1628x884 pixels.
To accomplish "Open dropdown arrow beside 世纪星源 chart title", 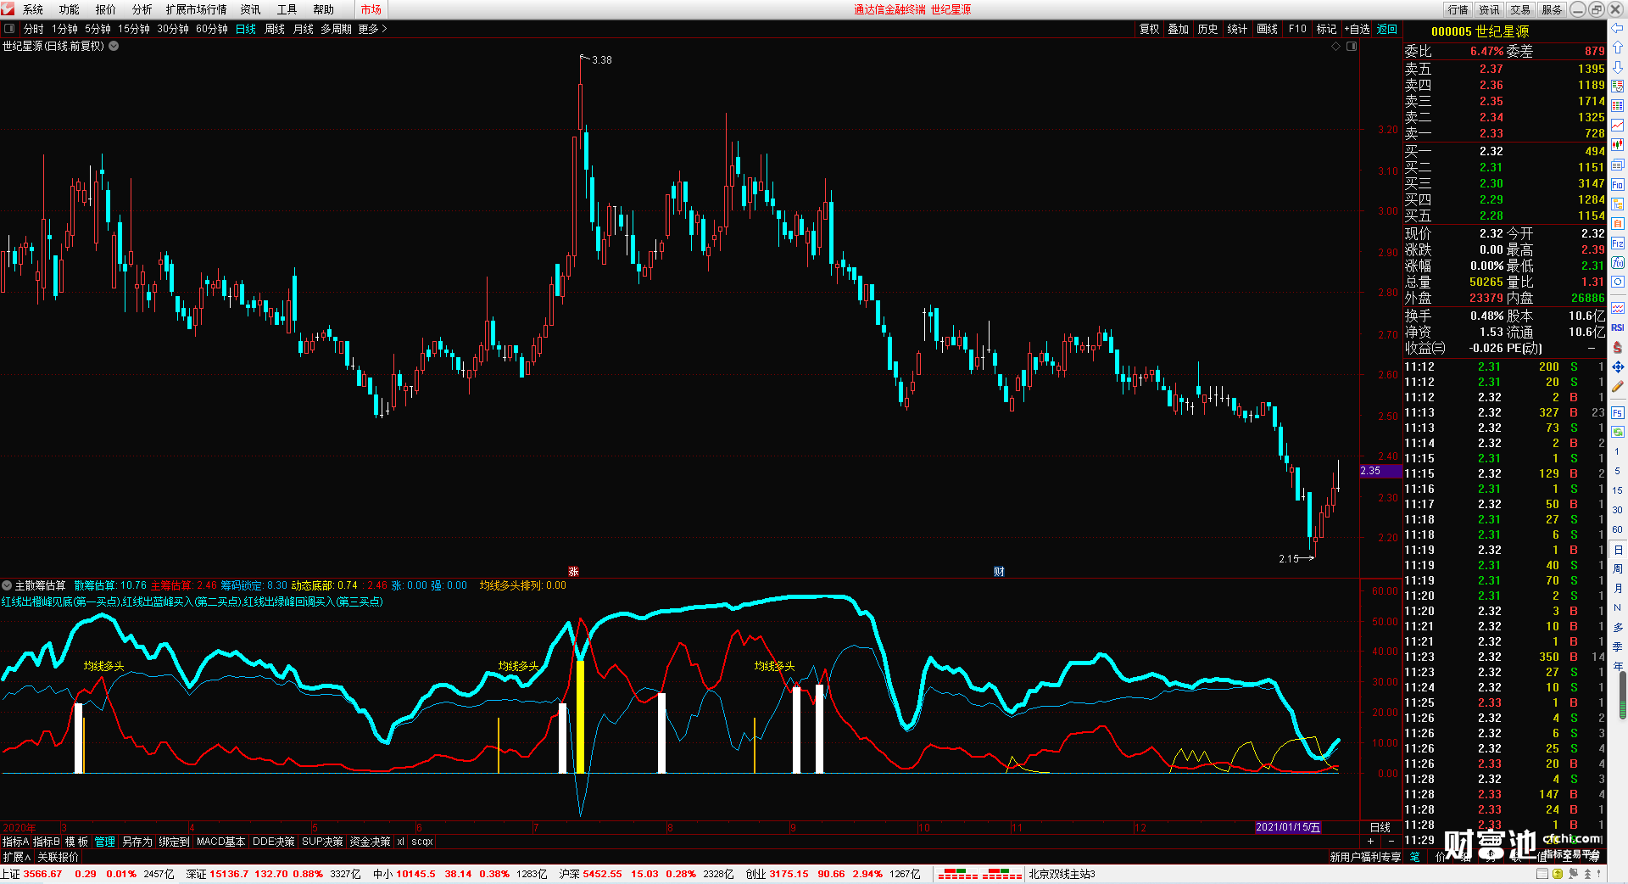I will coord(114,46).
